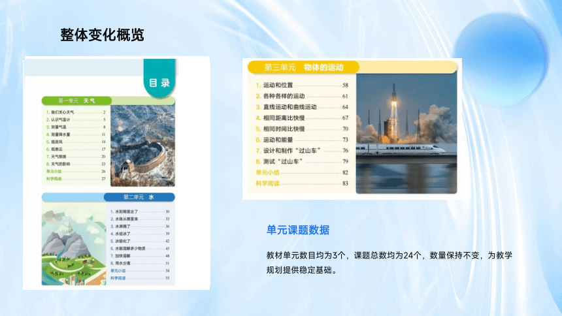The height and width of the screenshot is (316, 562).
Task: Click 科学阅读 on page 27
Action: pos(76,179)
